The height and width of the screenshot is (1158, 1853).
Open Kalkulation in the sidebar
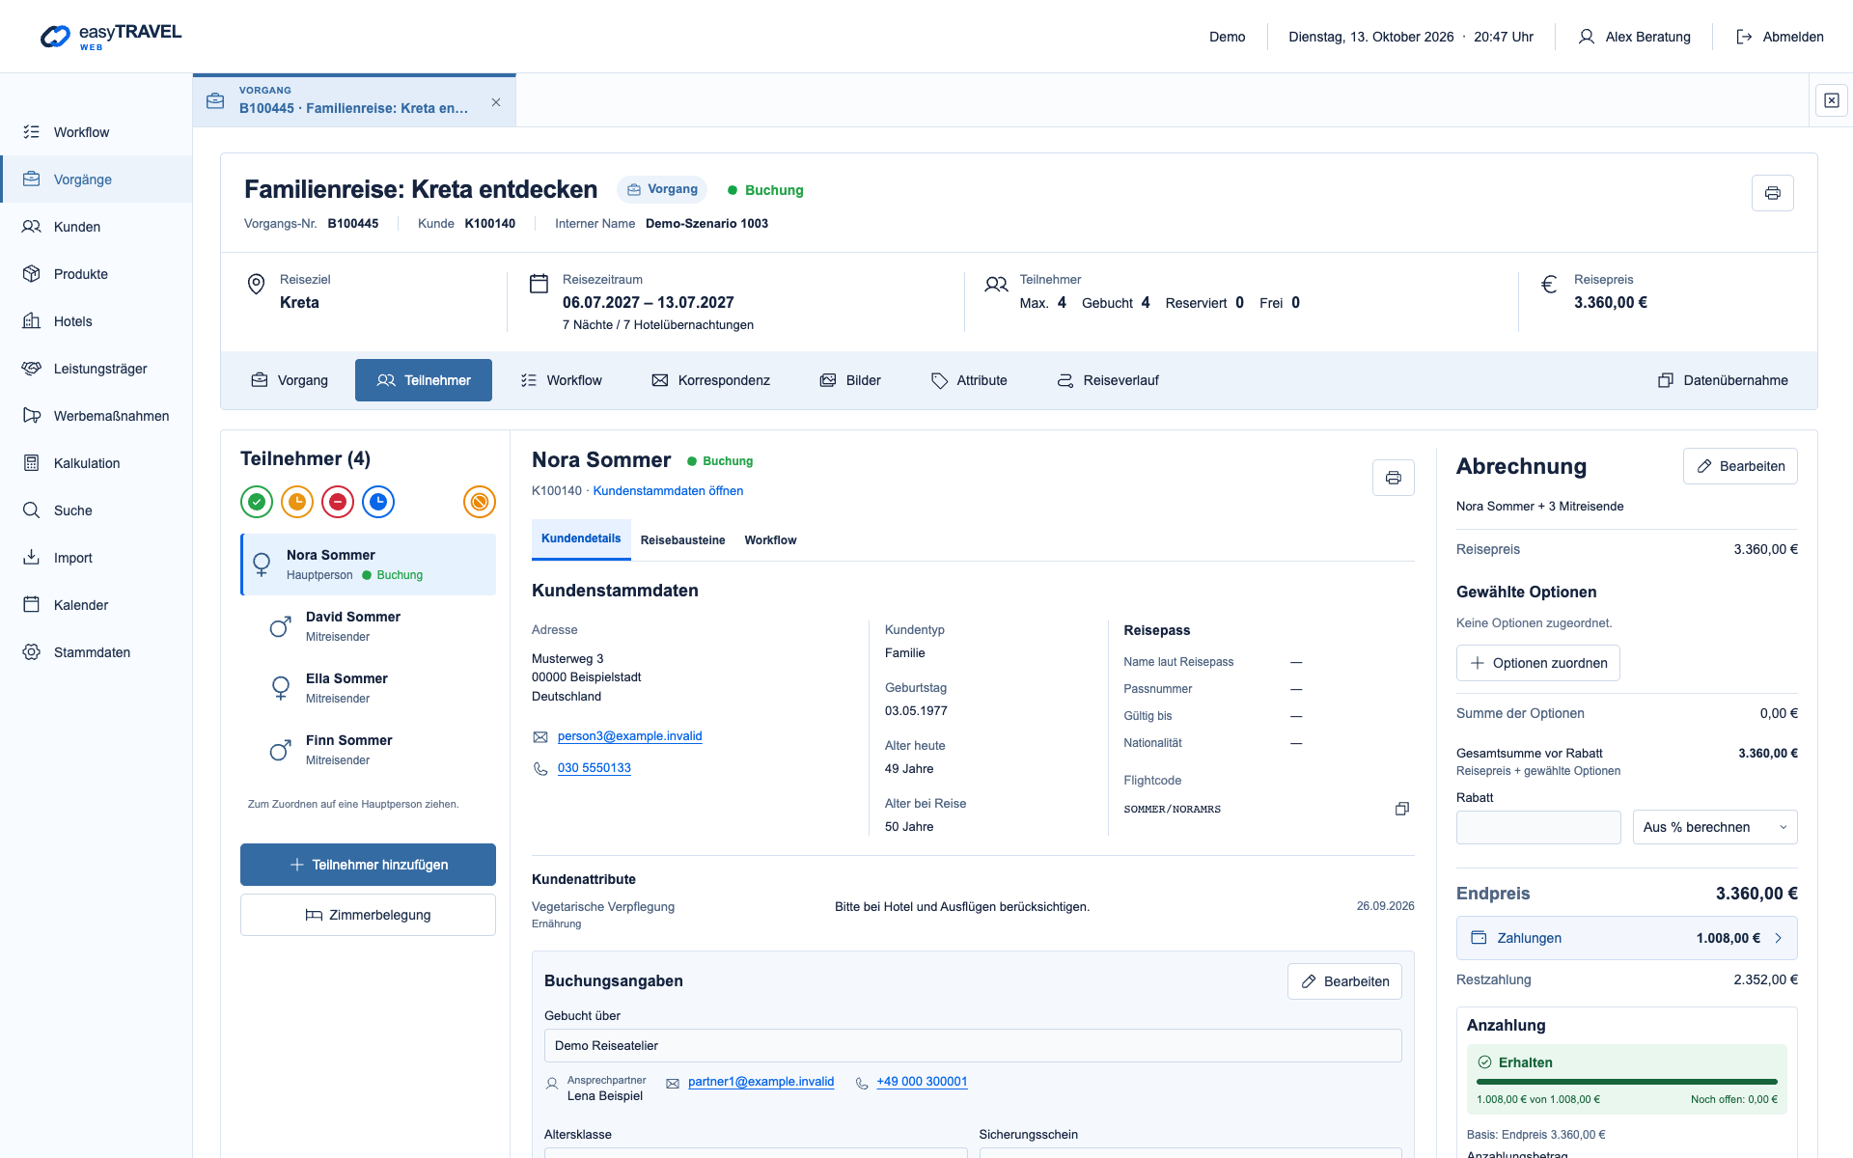[x=96, y=463]
